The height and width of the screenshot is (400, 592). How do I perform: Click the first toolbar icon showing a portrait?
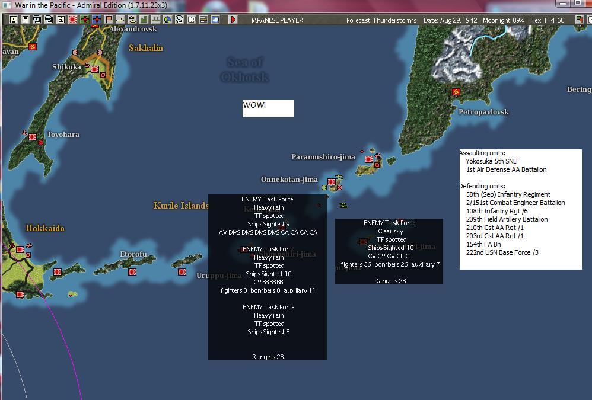point(14,19)
